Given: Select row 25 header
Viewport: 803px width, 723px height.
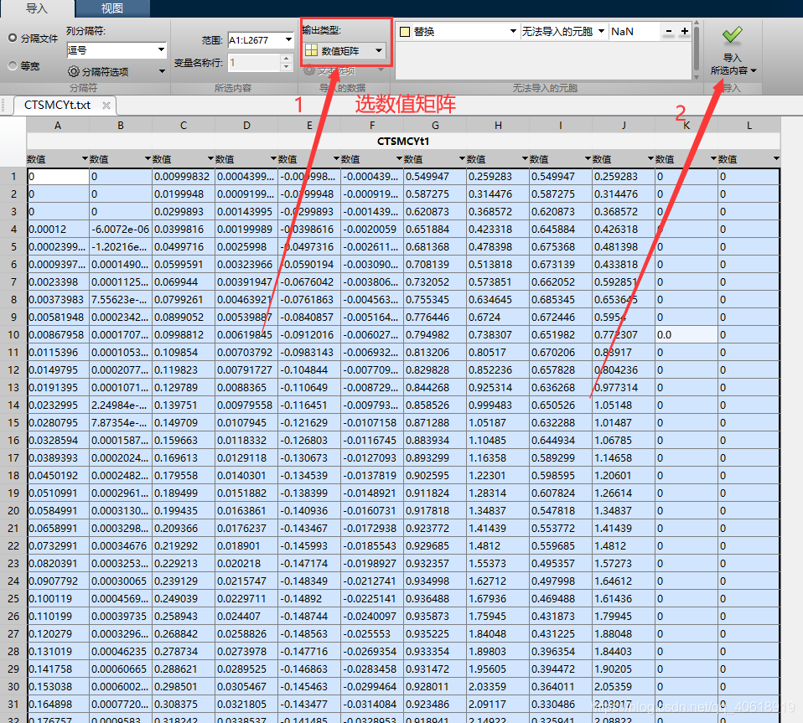Looking at the screenshot, I should [x=13, y=599].
